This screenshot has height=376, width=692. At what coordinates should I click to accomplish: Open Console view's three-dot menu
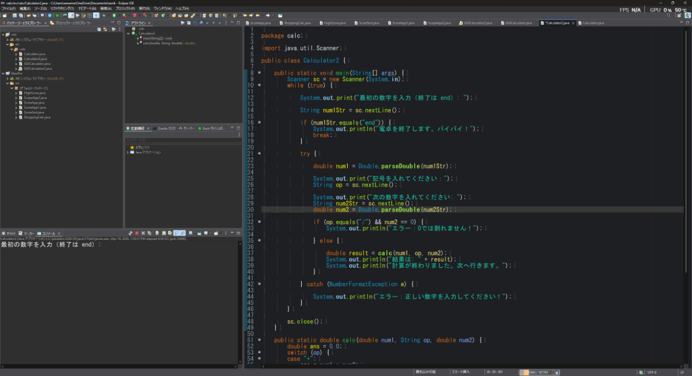tap(225, 233)
